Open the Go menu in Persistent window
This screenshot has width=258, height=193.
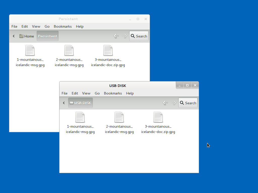(47, 26)
